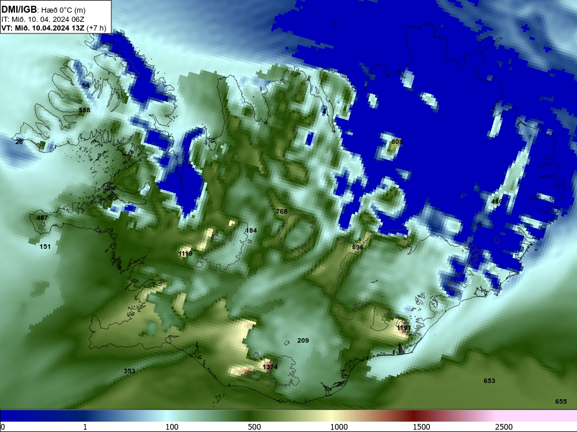Click the map value 353
The width and height of the screenshot is (577, 432).
click(129, 371)
